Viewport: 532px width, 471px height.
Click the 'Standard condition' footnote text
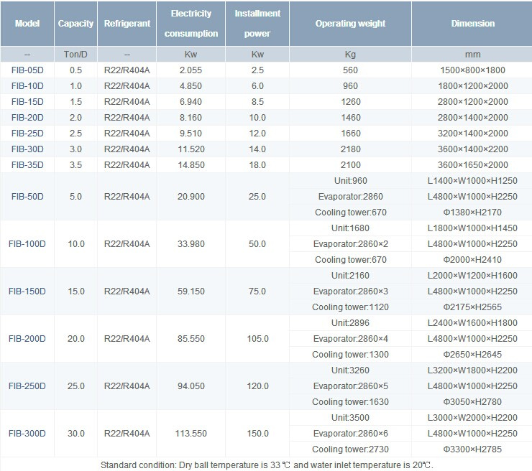point(267,465)
